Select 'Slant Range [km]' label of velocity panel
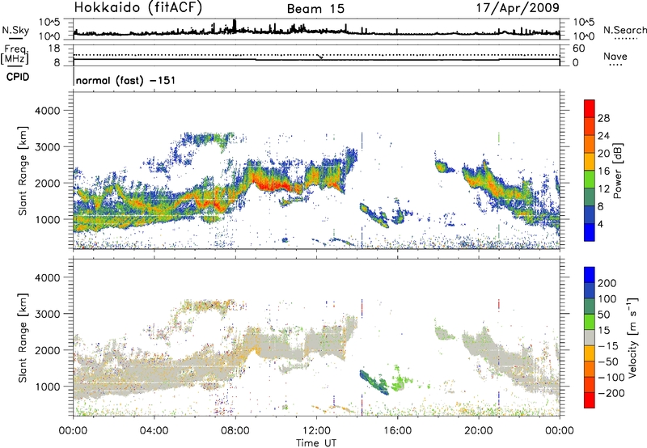 coord(23,337)
